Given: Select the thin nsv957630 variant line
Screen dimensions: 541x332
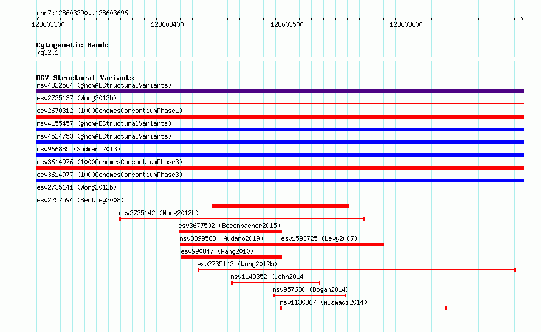Looking at the screenshot, I should click(310, 296).
